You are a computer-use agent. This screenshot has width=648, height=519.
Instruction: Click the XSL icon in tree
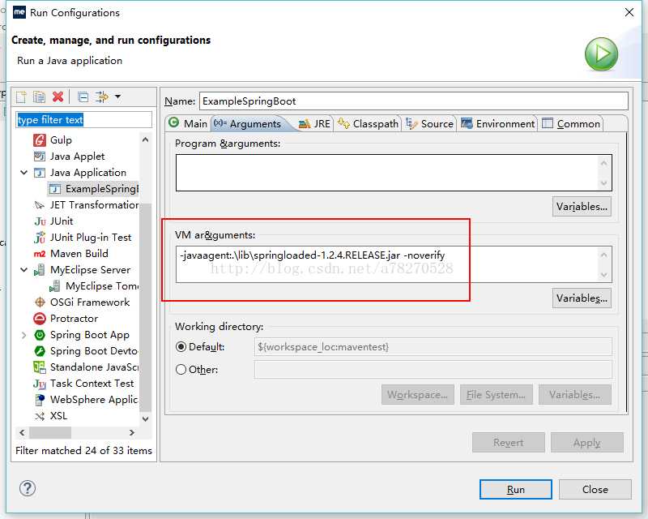[40, 416]
